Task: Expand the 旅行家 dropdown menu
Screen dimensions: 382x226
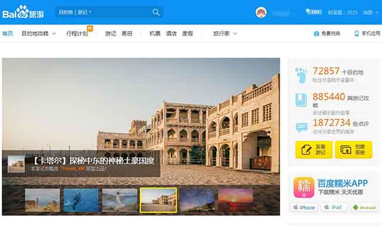Action: pos(225,33)
